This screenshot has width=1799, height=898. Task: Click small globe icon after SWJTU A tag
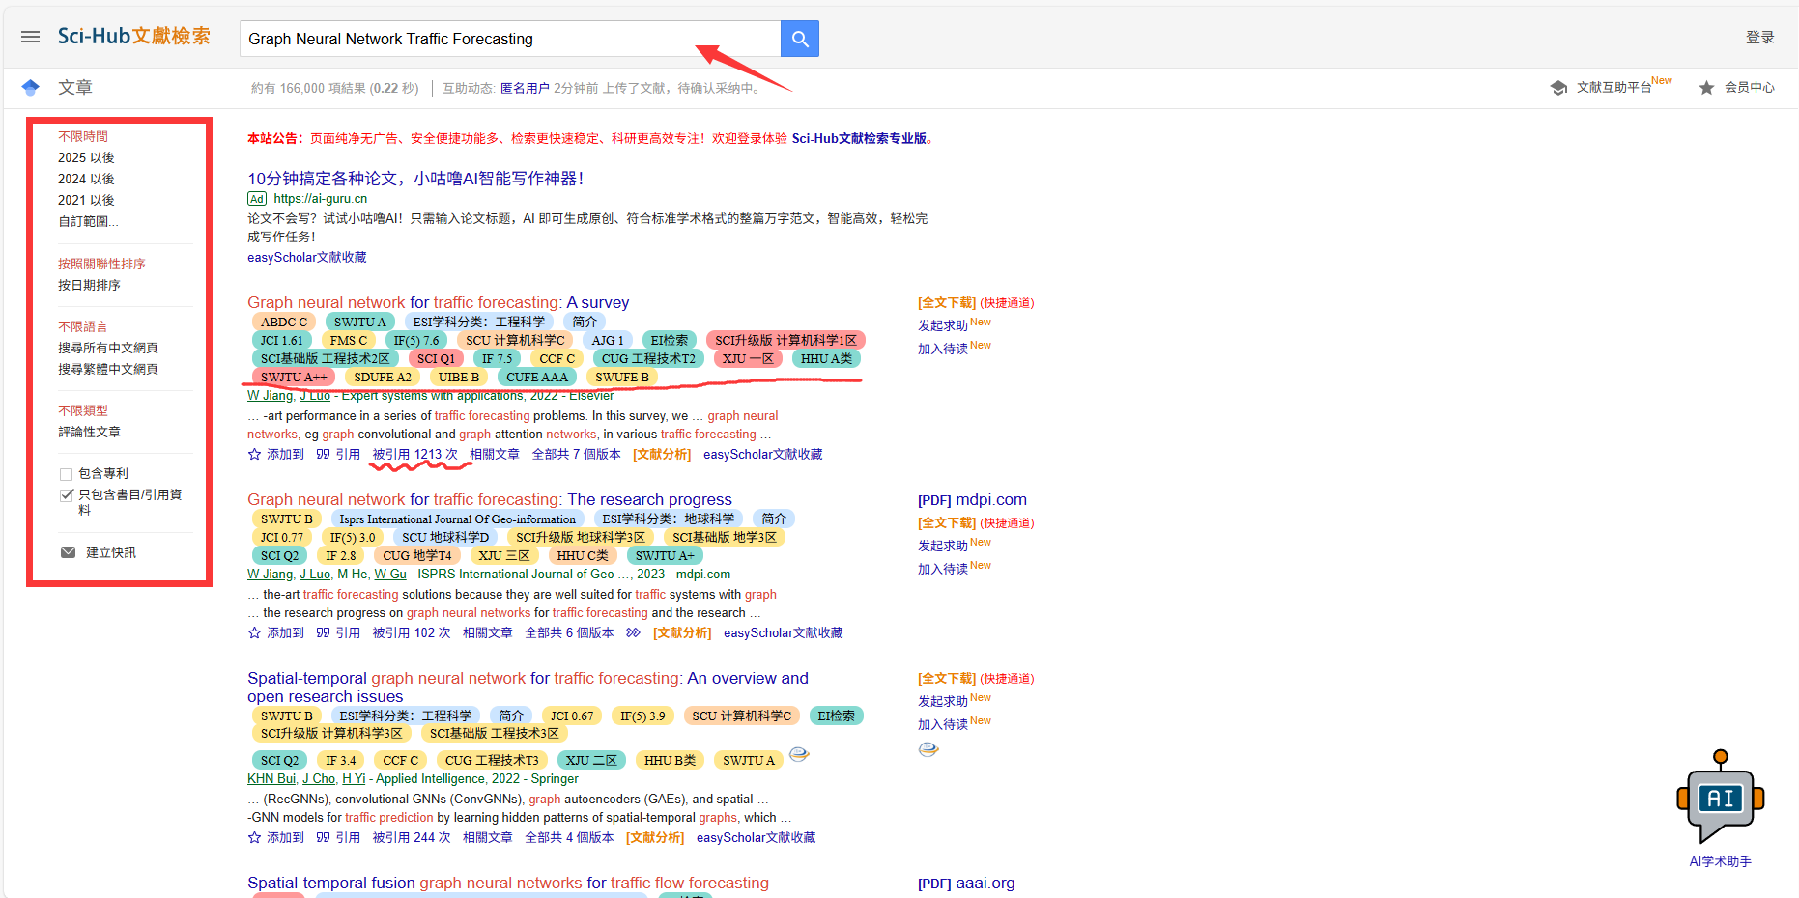(x=799, y=754)
